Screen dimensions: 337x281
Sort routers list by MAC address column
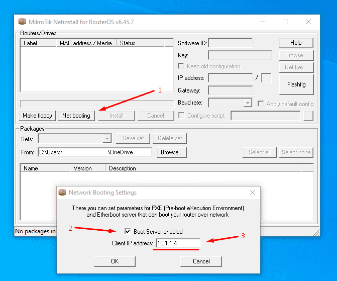(x=86, y=43)
